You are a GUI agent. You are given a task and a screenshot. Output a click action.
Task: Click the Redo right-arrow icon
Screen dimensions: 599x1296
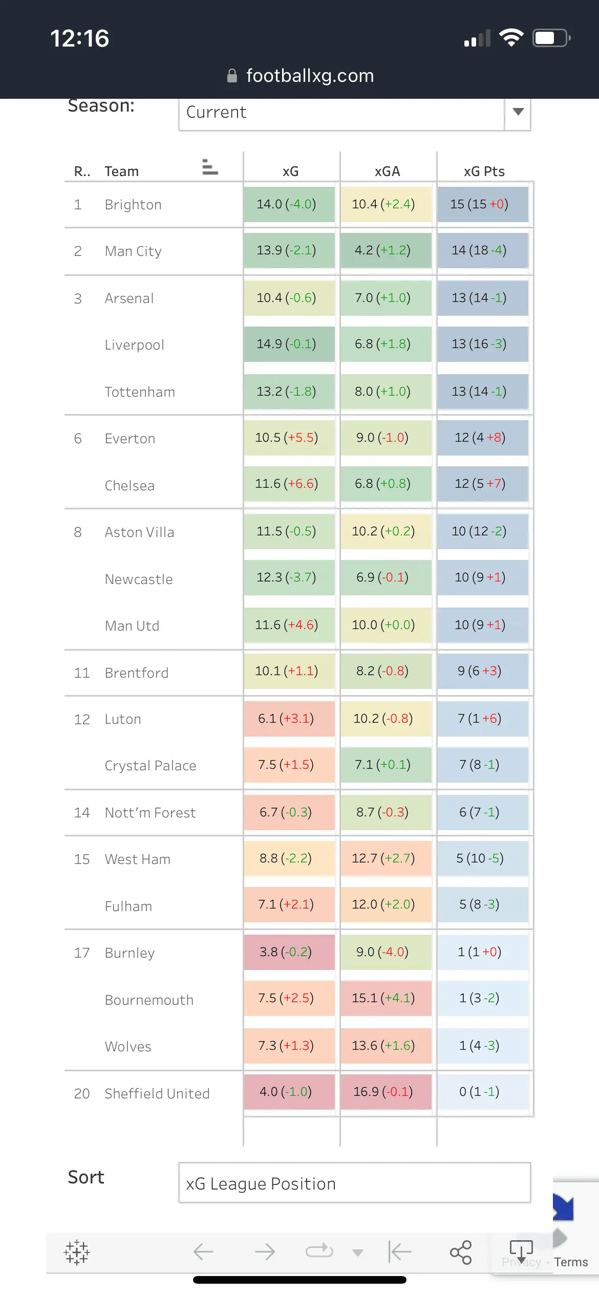(x=265, y=1252)
